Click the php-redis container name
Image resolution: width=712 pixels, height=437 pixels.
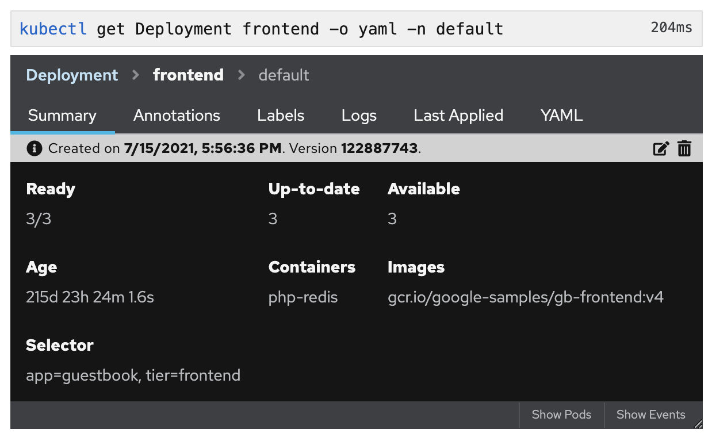303,297
